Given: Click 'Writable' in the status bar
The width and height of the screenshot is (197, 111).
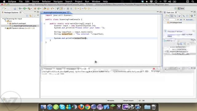Looking at the screenshot, I should [111, 101].
